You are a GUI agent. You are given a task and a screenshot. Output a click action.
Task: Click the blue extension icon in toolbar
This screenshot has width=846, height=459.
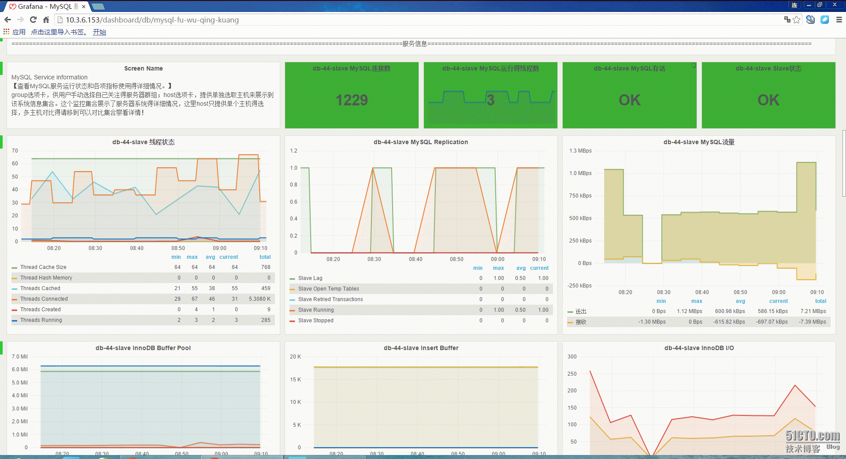click(825, 20)
